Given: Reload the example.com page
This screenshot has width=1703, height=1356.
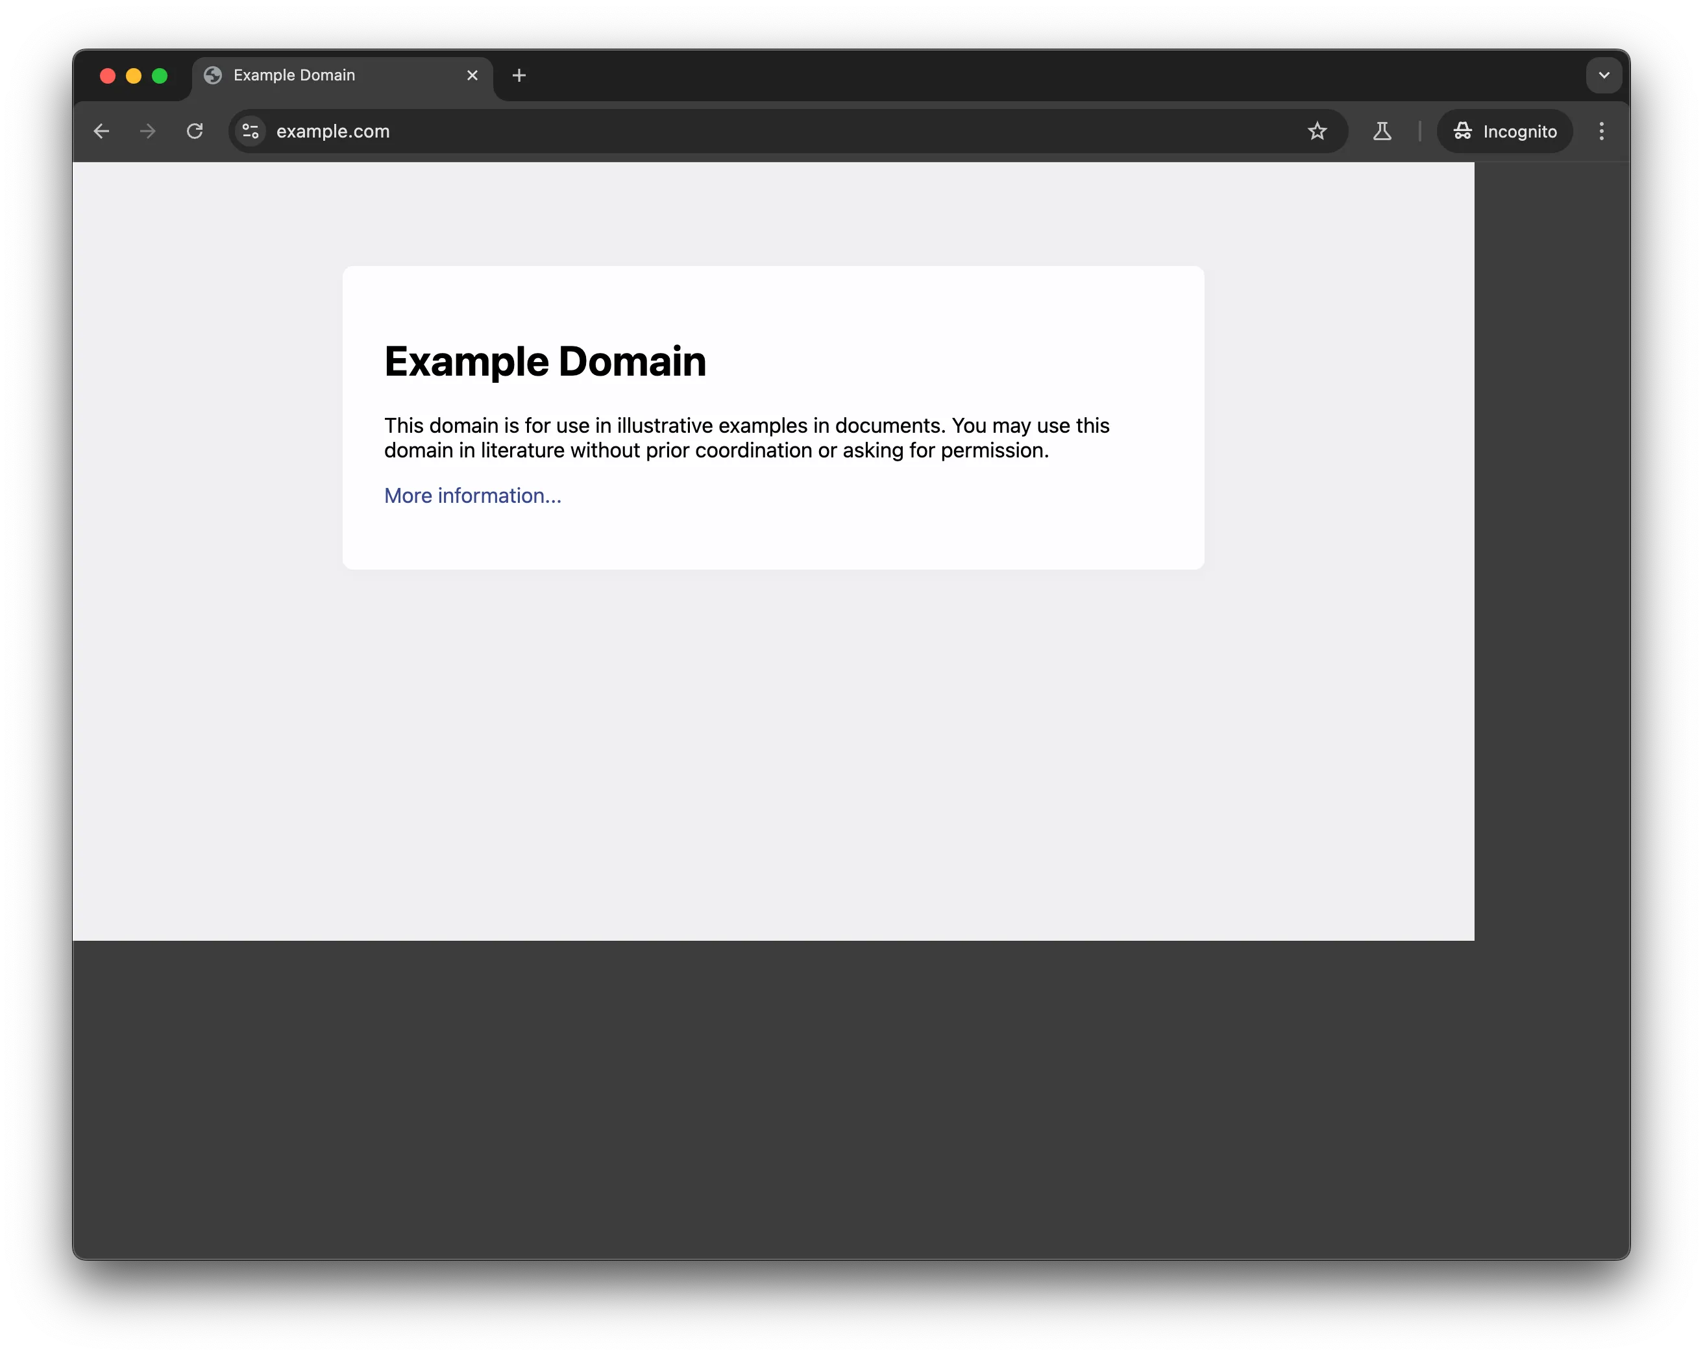Looking at the screenshot, I should [x=194, y=131].
